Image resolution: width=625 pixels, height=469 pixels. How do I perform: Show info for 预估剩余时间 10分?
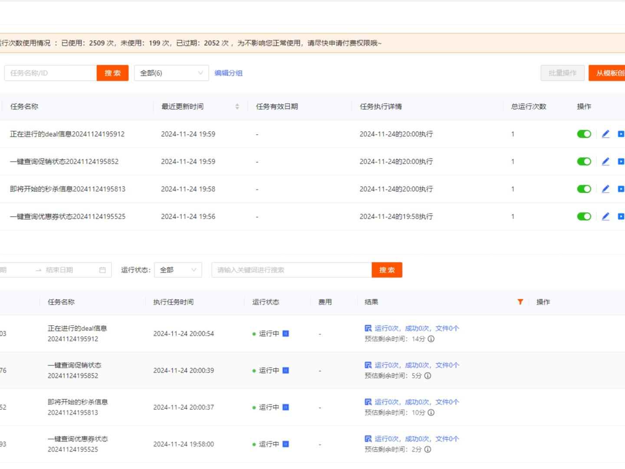[431, 413]
